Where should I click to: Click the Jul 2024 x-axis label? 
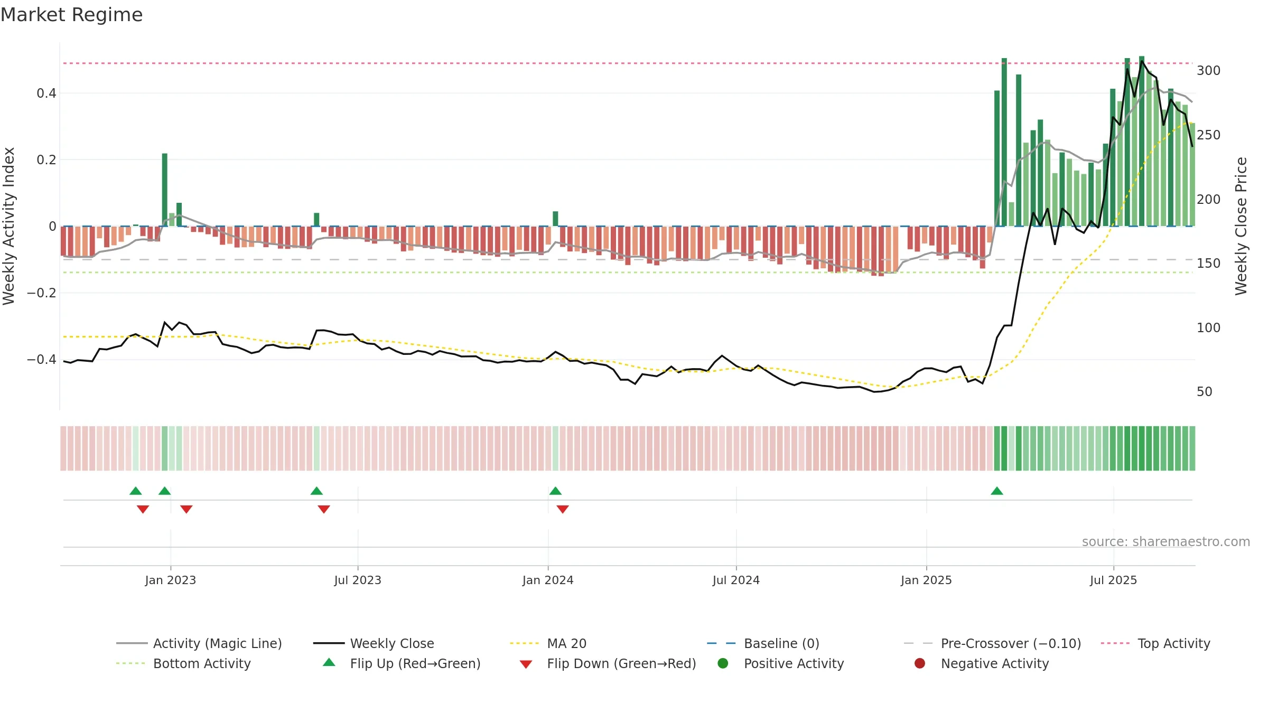click(736, 580)
